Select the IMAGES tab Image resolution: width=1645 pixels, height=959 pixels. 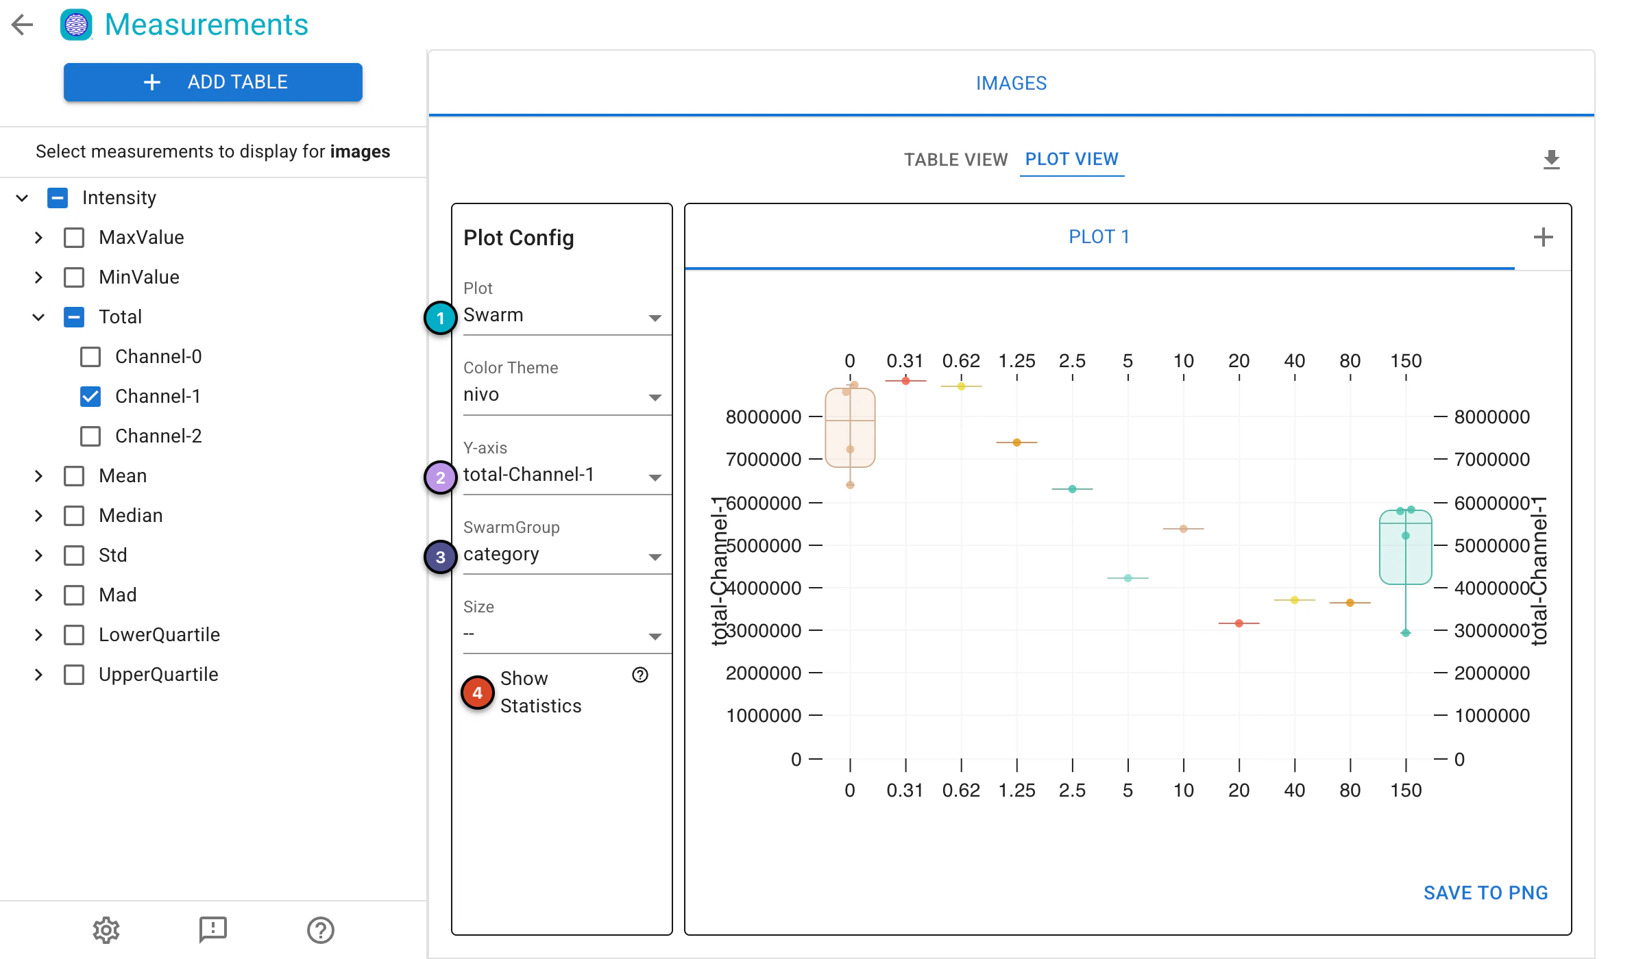pyautogui.click(x=1011, y=83)
